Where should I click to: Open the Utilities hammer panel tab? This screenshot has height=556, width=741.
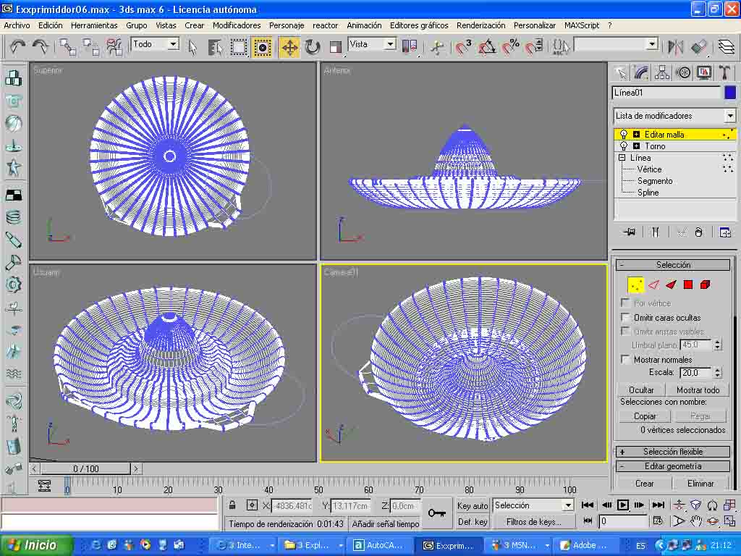[x=724, y=73]
